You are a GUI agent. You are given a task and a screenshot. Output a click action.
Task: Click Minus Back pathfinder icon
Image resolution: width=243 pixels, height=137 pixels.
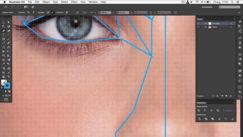232,119
